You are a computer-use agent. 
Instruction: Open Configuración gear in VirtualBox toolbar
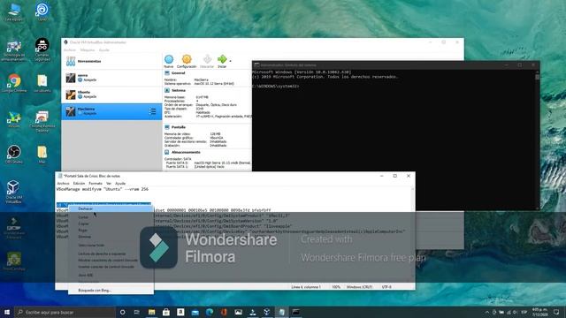tap(187, 61)
